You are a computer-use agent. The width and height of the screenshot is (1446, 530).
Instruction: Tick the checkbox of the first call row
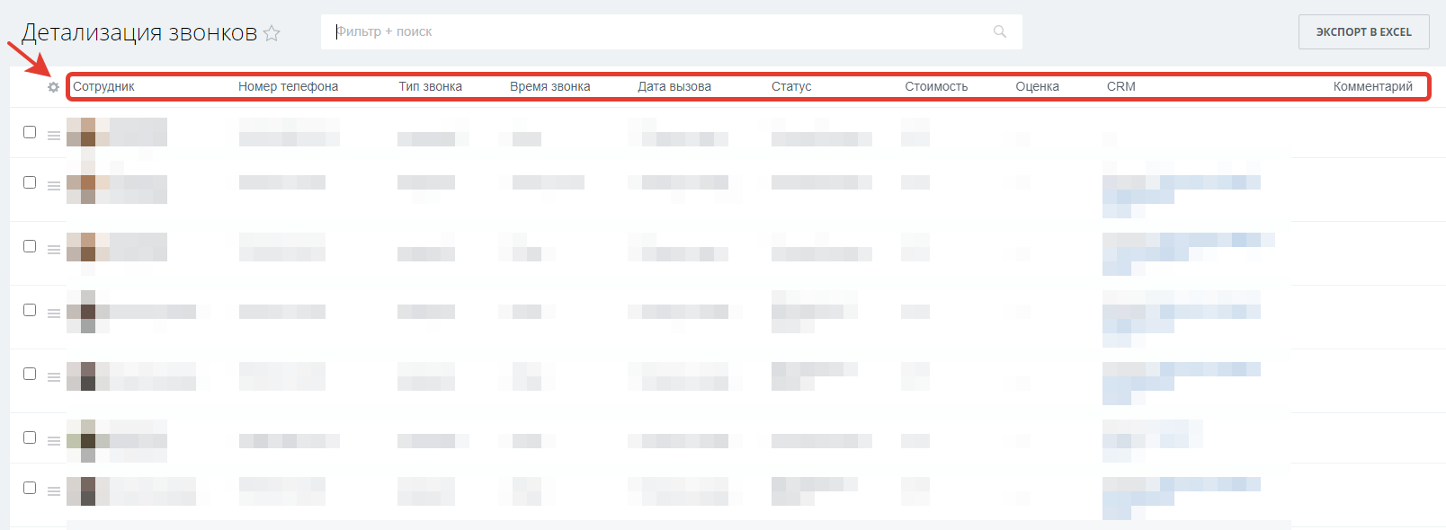30,132
